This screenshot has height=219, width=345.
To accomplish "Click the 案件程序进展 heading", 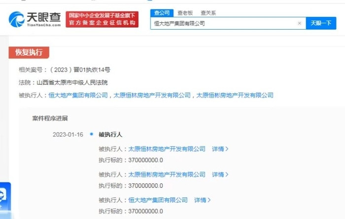I will point(50,118).
